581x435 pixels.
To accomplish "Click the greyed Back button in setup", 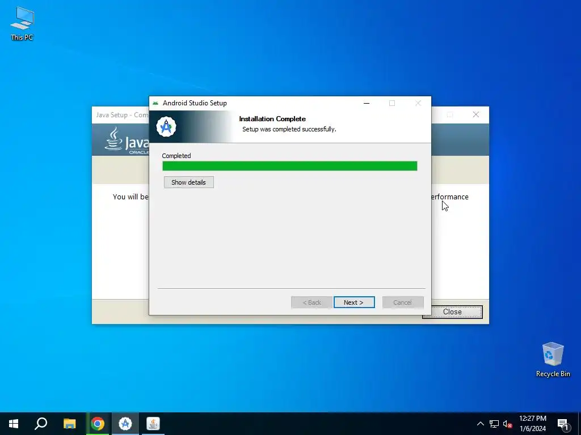I will point(311,302).
